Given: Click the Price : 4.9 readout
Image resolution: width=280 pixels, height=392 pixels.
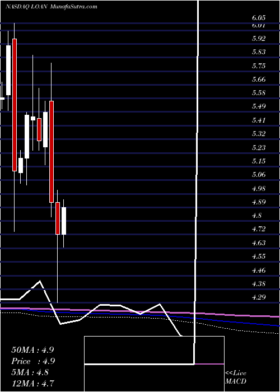Looking at the screenshot, I should coord(33,361).
